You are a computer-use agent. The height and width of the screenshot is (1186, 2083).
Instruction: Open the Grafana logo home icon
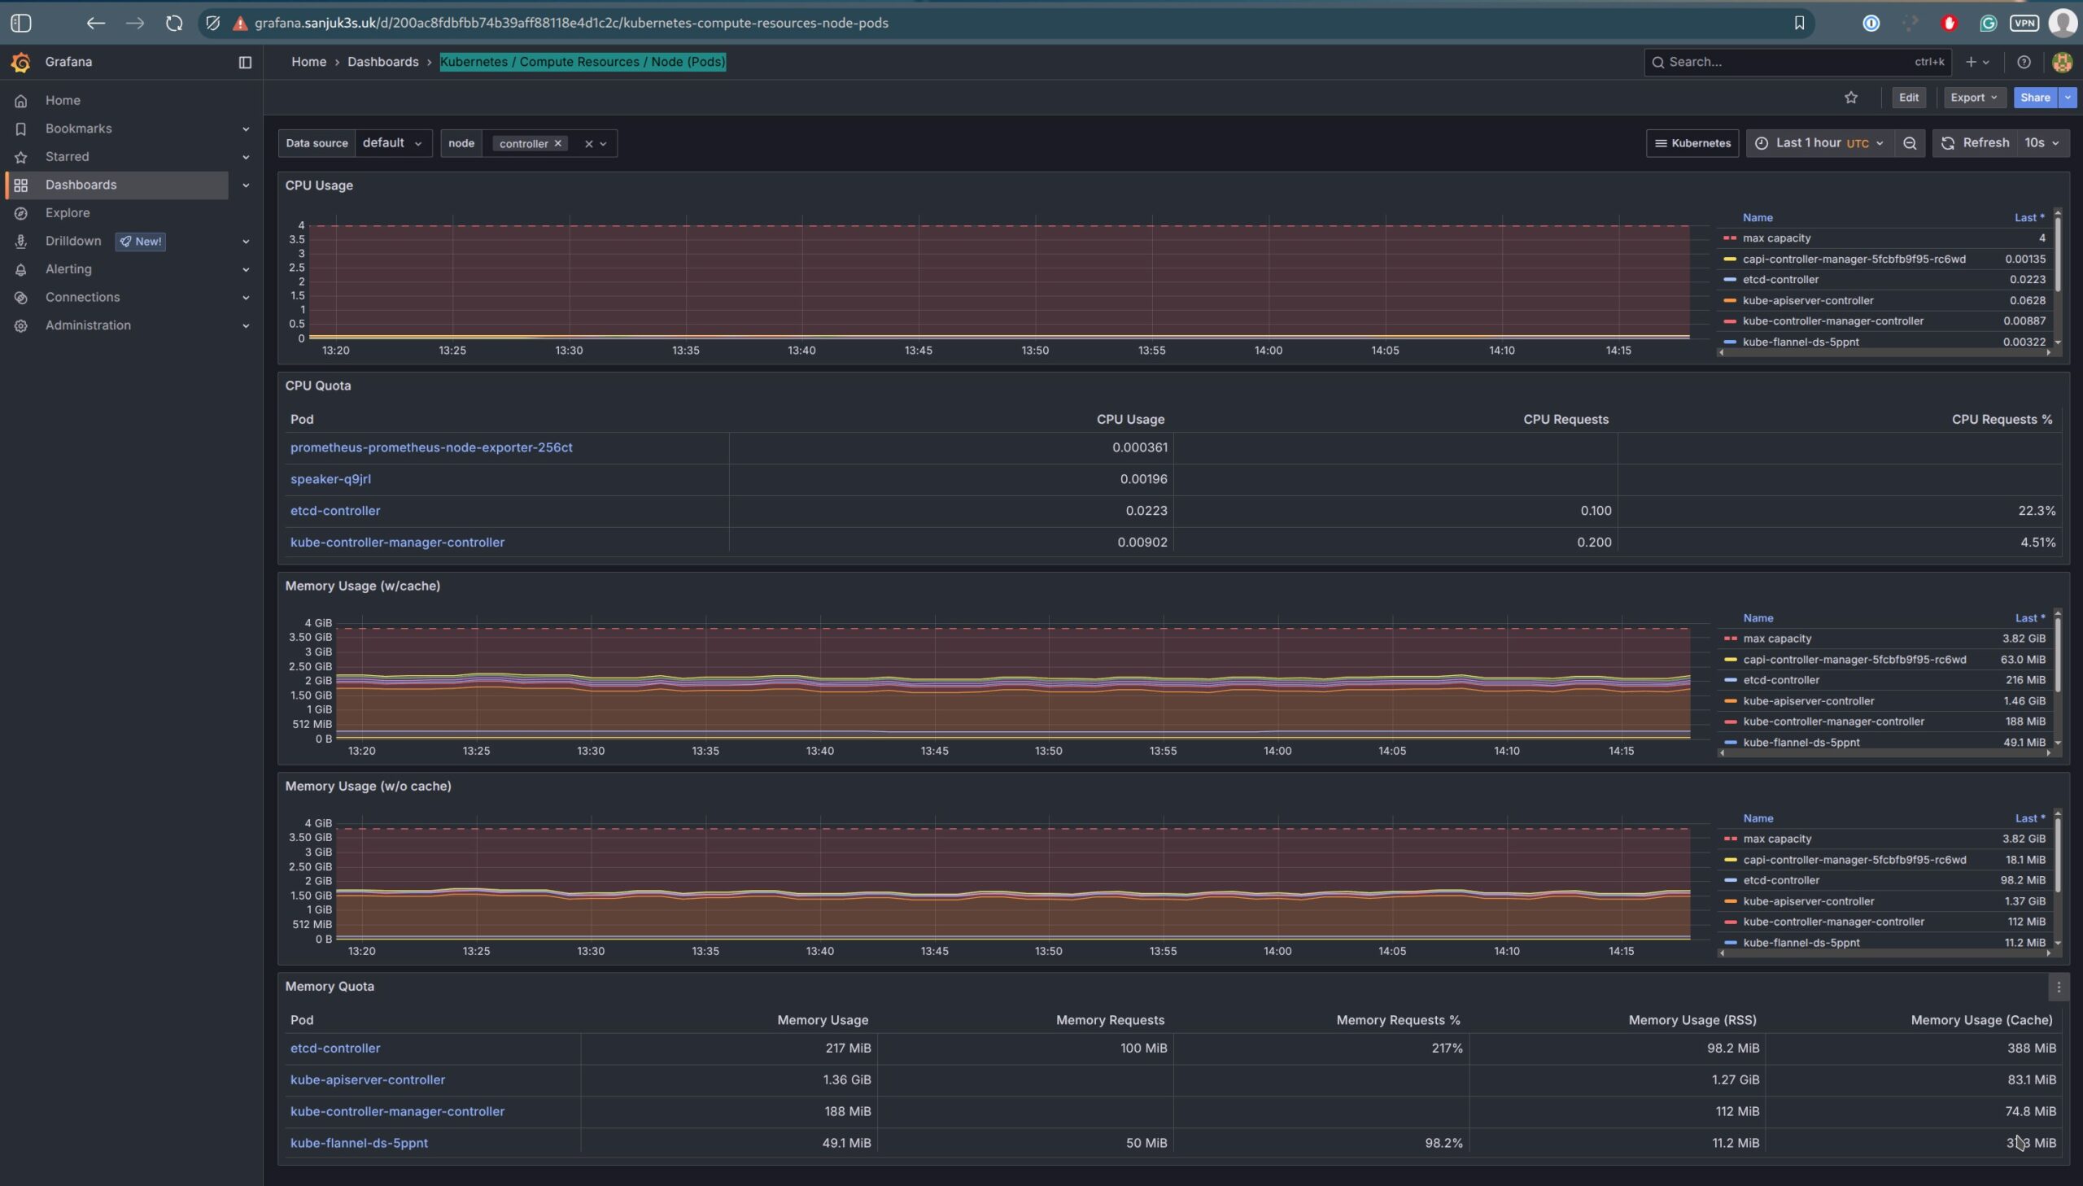pos(21,62)
